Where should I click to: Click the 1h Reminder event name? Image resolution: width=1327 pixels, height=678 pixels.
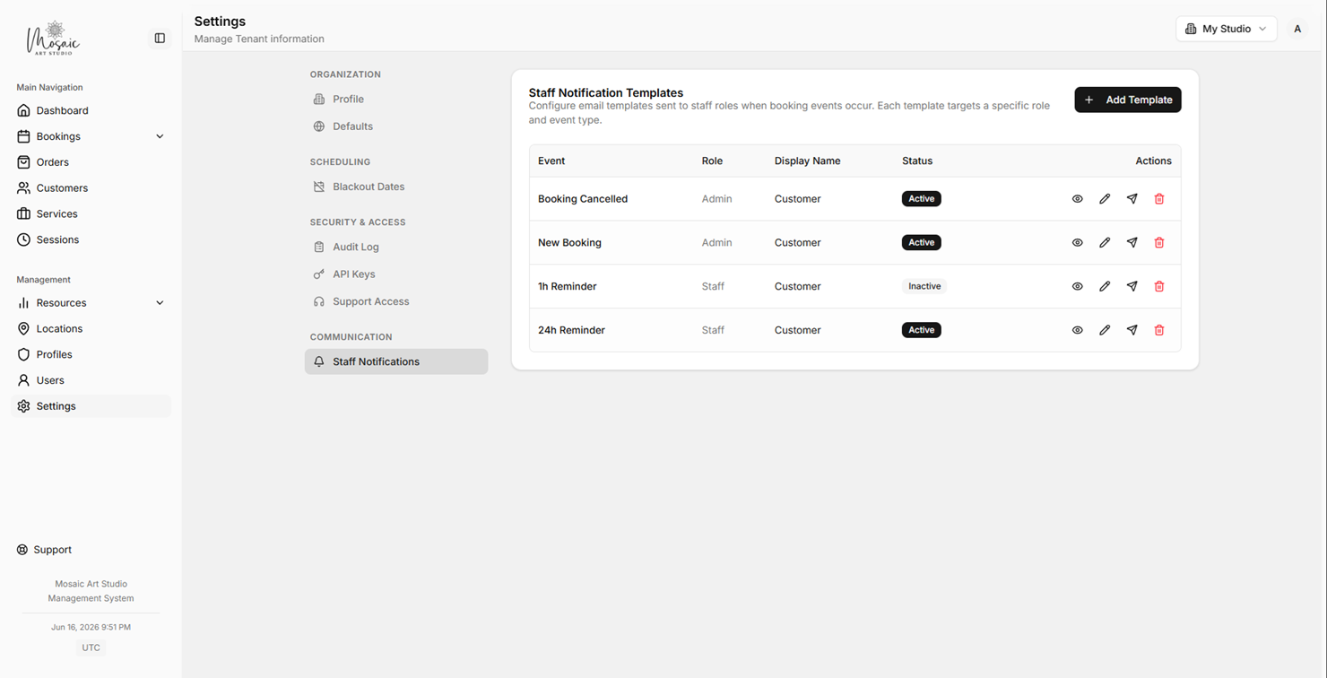[x=568, y=287]
